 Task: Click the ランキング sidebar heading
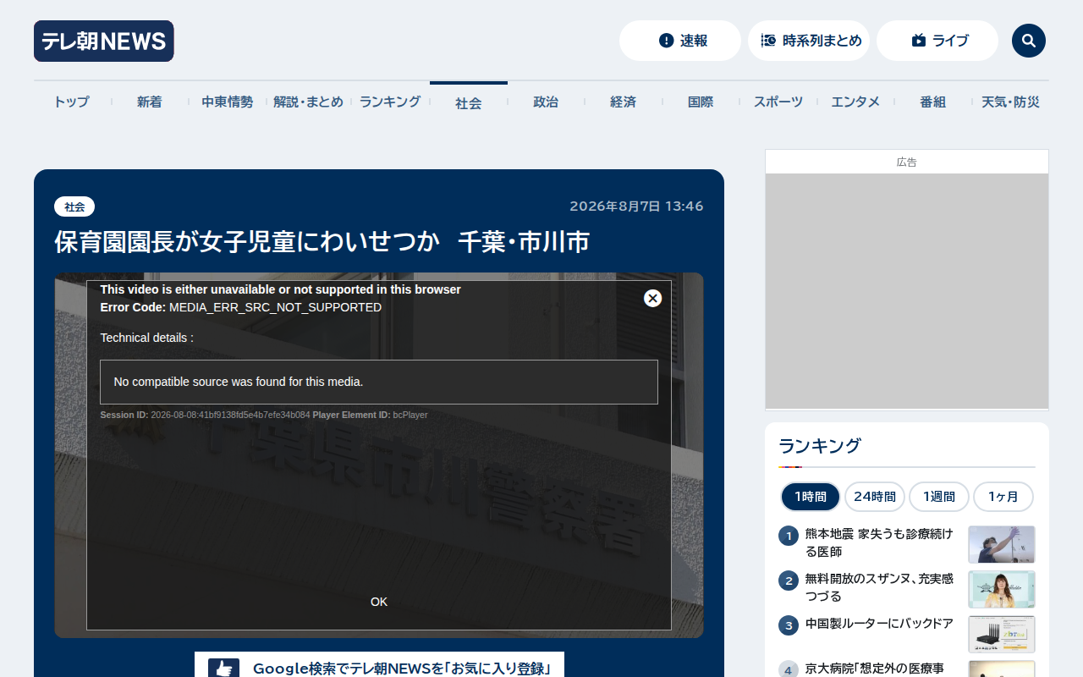[820, 446]
